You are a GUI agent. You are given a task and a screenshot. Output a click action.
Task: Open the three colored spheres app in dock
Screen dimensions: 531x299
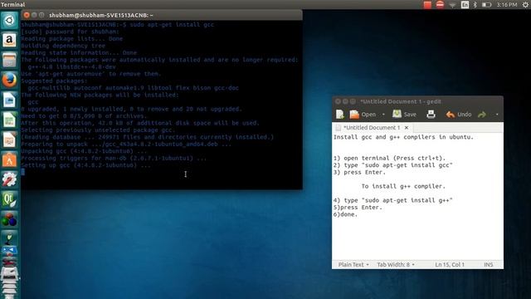click(9, 219)
